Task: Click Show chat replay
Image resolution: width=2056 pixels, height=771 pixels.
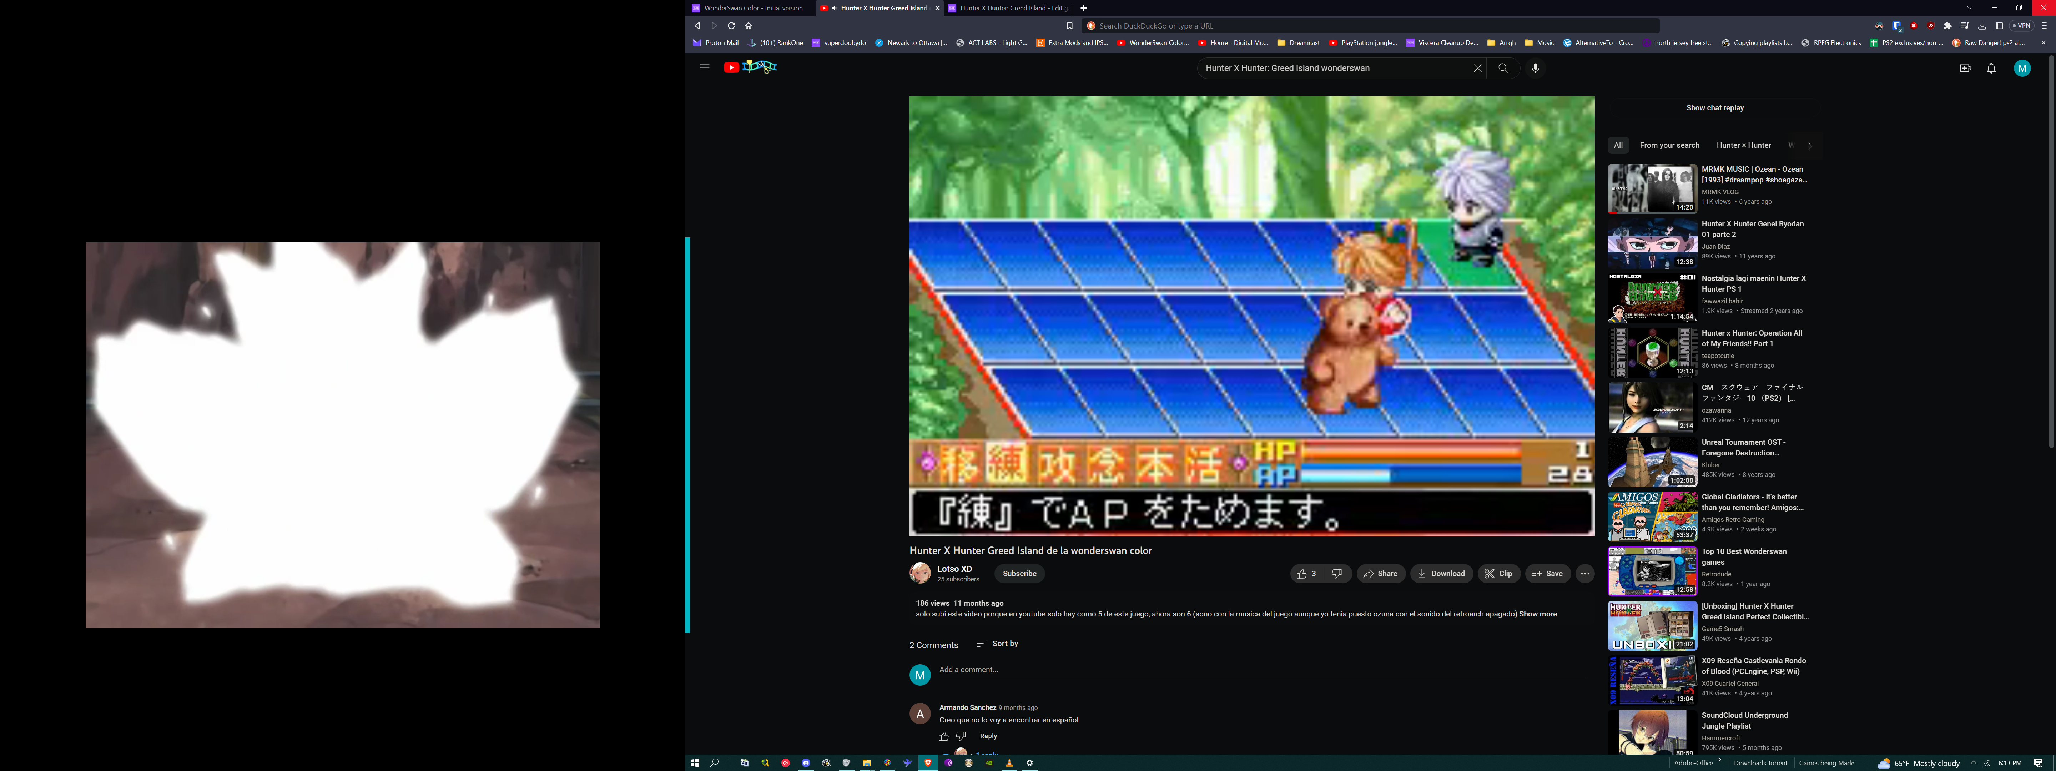Action: tap(1714, 108)
